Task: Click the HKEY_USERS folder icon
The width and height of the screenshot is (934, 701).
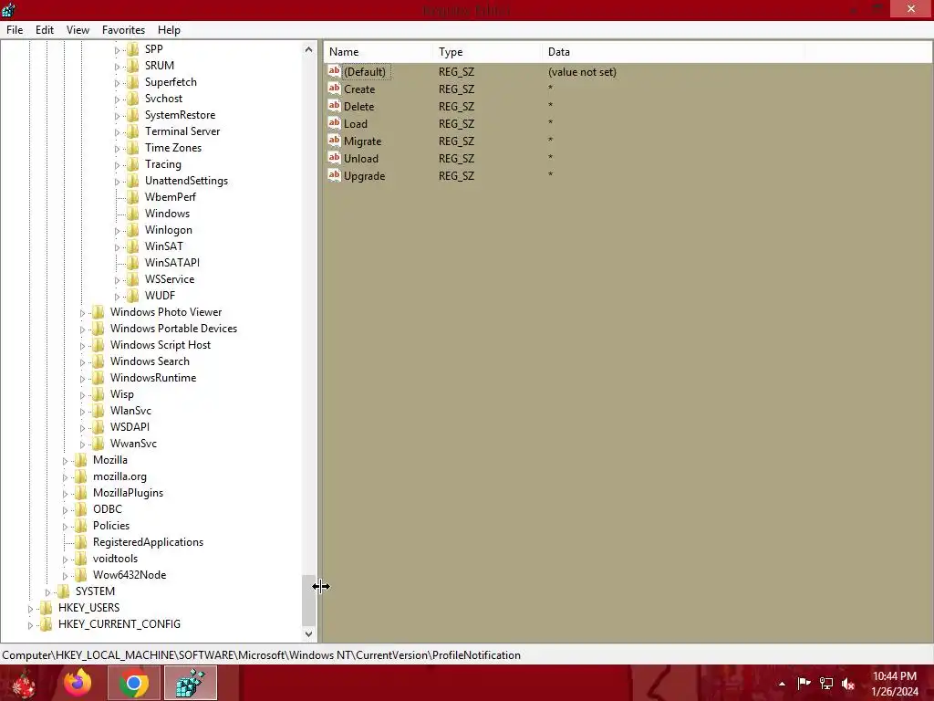Action: click(46, 607)
